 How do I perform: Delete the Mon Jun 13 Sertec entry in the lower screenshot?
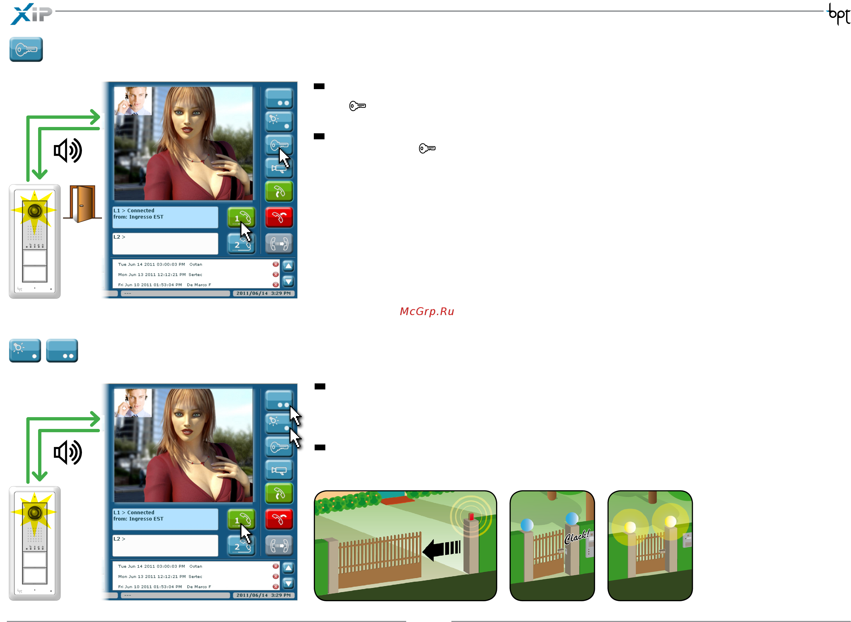click(x=275, y=576)
